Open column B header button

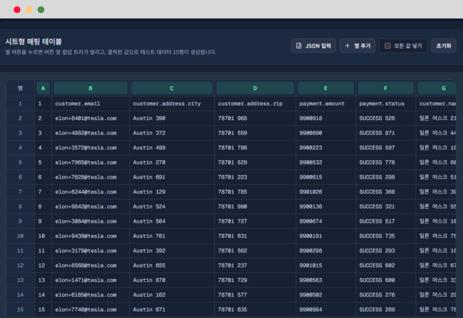point(90,88)
